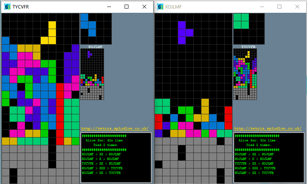Click the TYCVFR window app icon
The height and width of the screenshot is (184, 307).
(x=7, y=7)
